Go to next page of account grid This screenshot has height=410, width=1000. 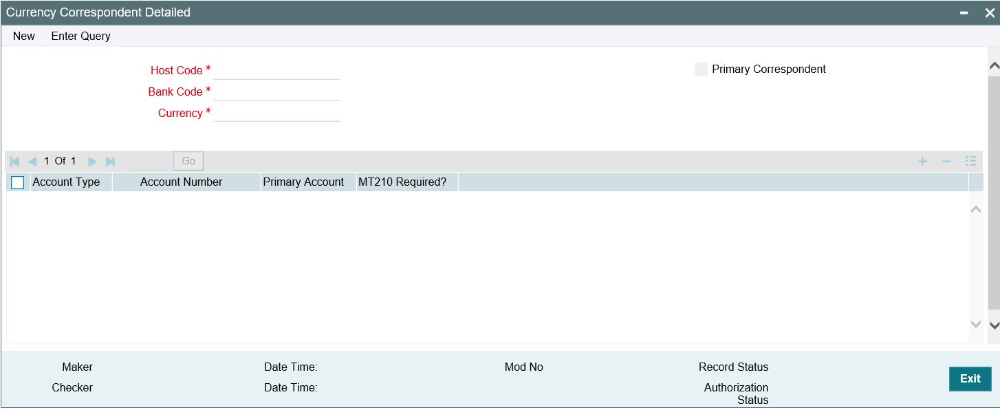[x=92, y=162]
